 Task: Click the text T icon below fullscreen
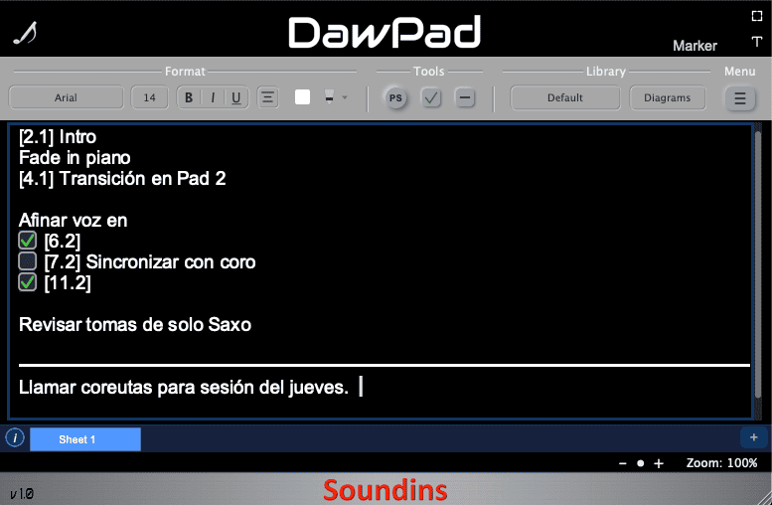(757, 42)
